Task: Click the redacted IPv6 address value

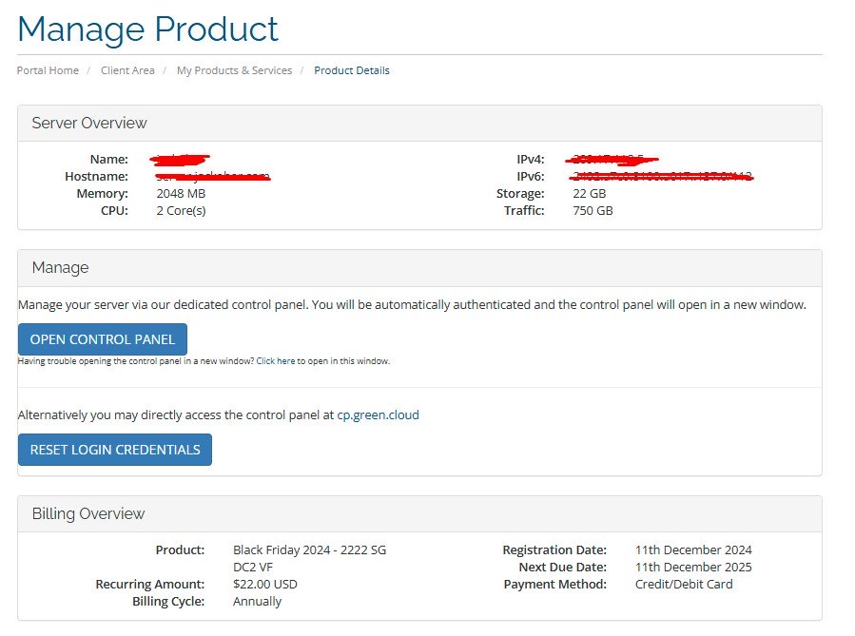Action: (x=661, y=176)
